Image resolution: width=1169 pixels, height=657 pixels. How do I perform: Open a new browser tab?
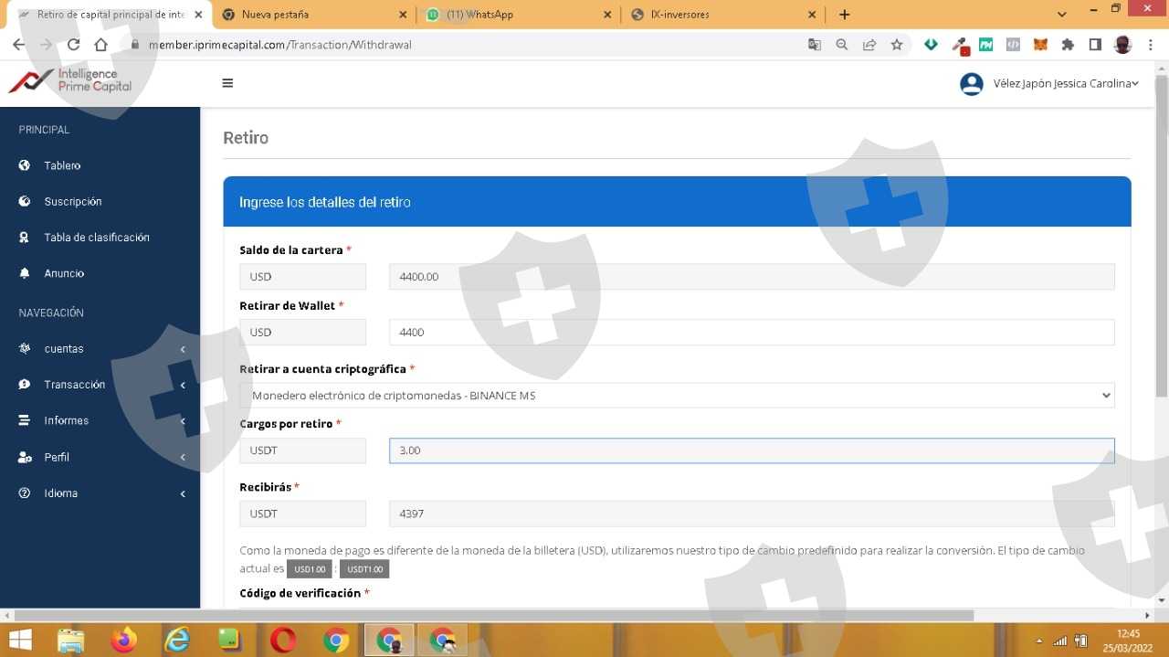(845, 15)
